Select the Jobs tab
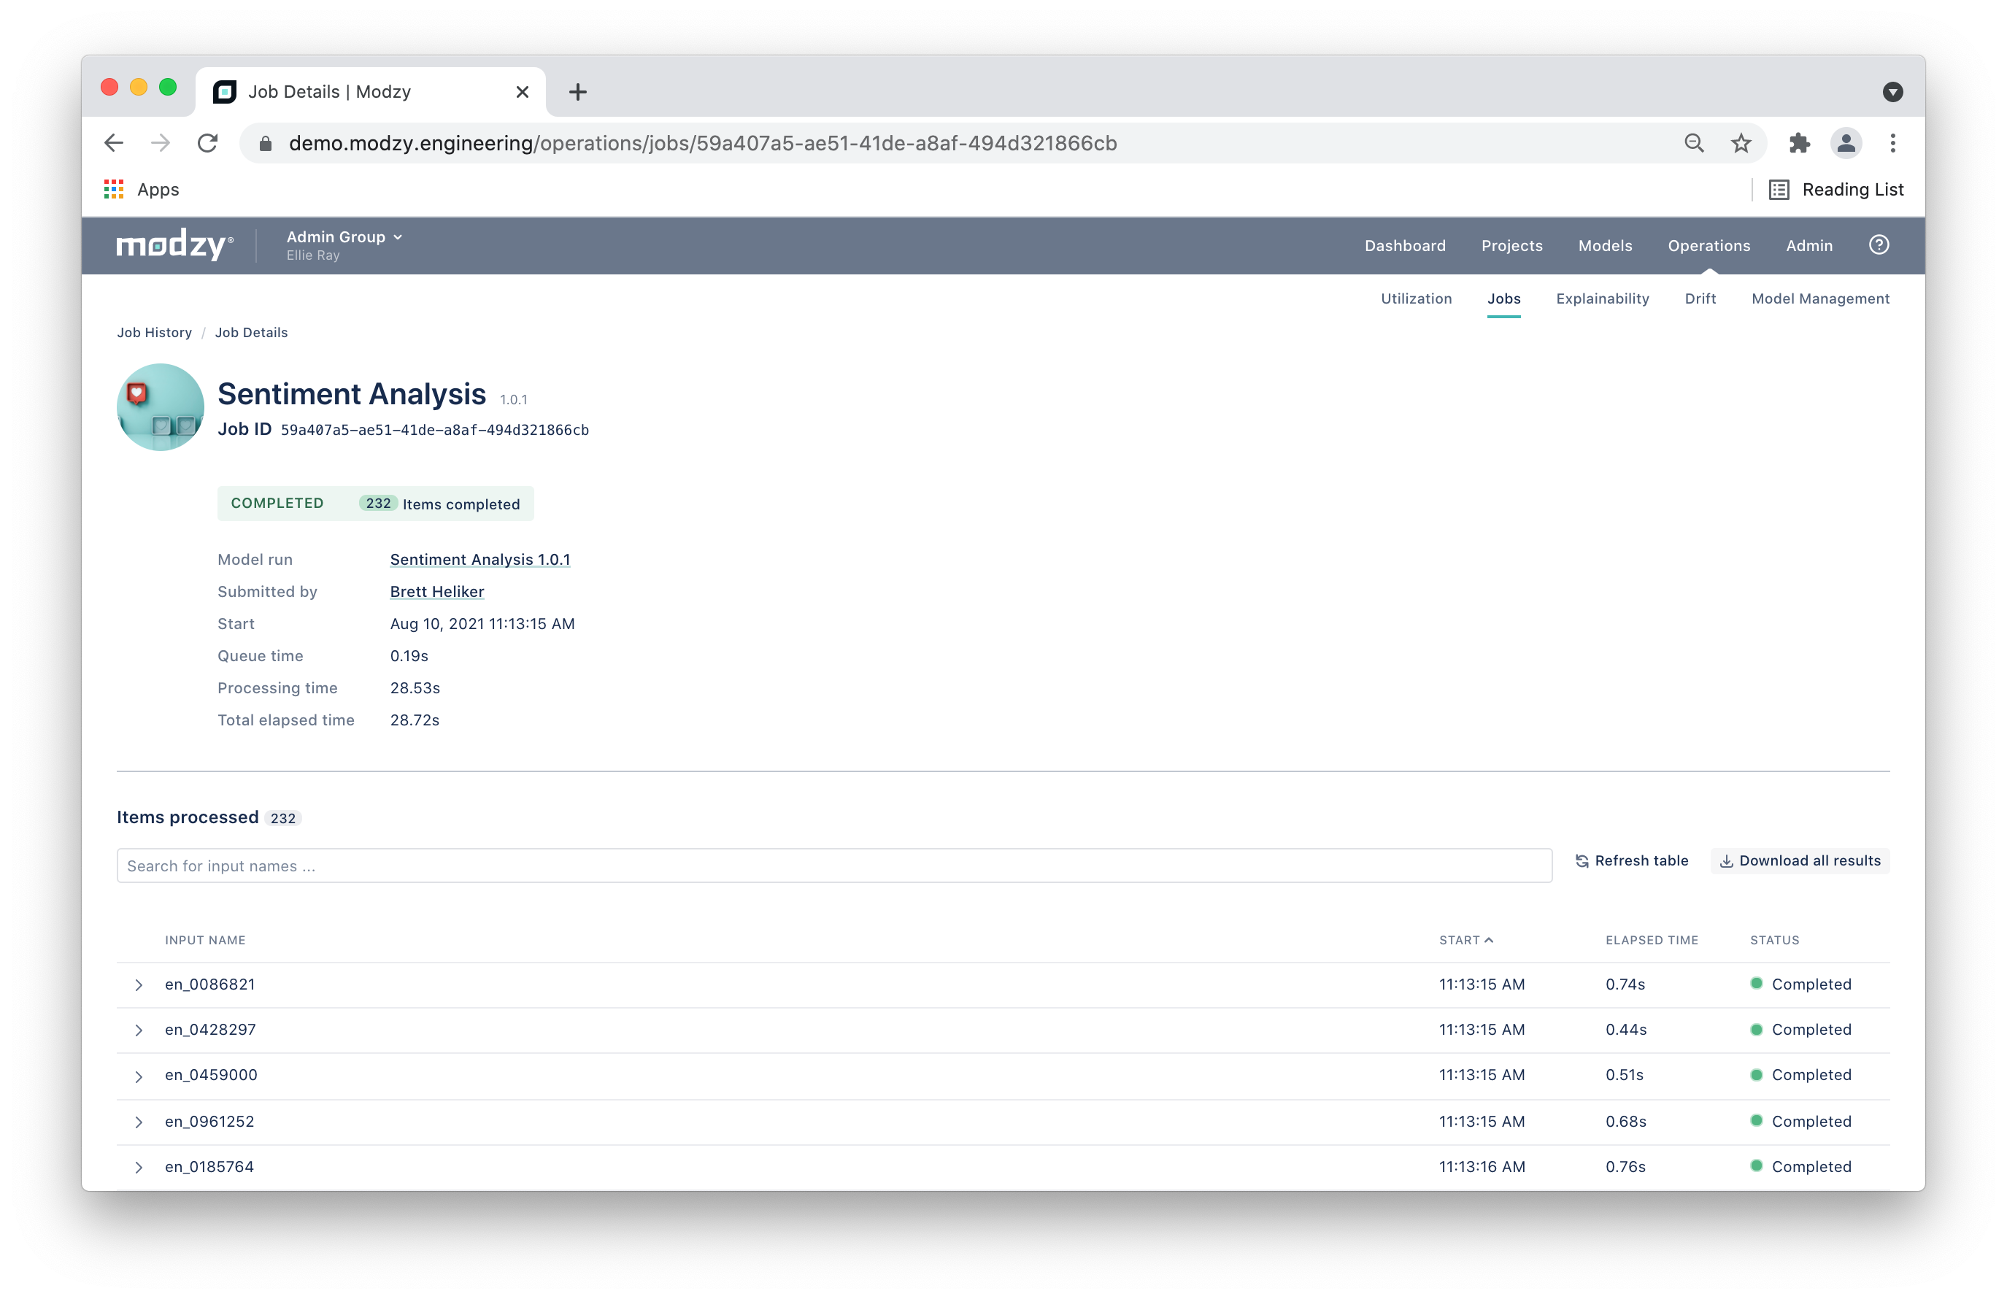Viewport: 2007px width, 1299px height. click(1503, 298)
